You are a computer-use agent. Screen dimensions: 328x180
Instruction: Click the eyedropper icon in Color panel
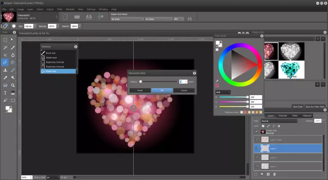(217, 81)
